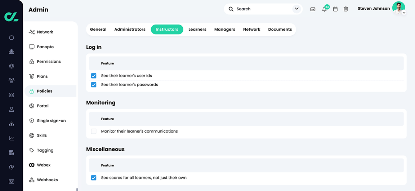Open Skills in the Admin menu

[42, 136]
